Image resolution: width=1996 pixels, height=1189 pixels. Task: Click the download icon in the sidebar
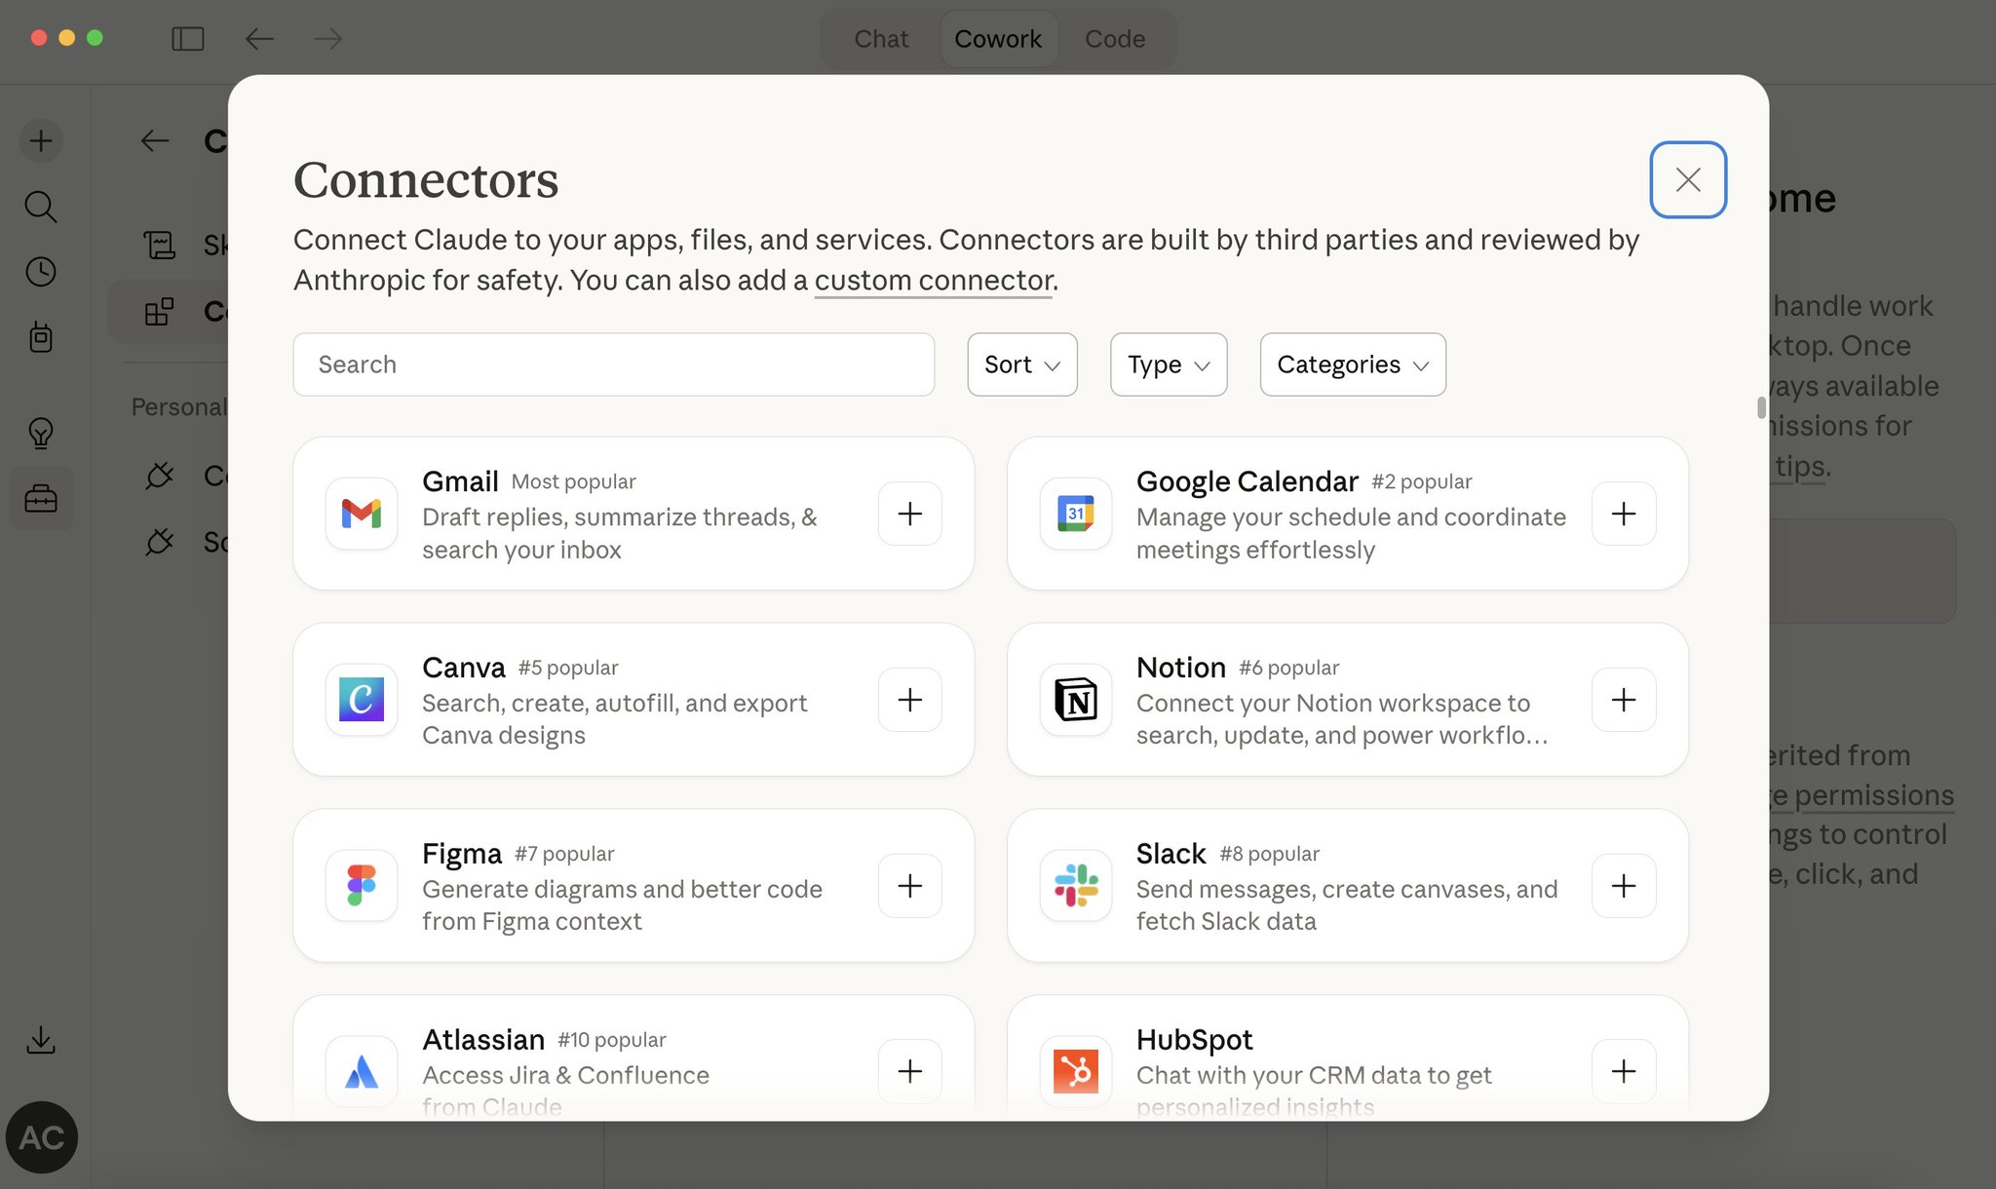pyautogui.click(x=41, y=1040)
